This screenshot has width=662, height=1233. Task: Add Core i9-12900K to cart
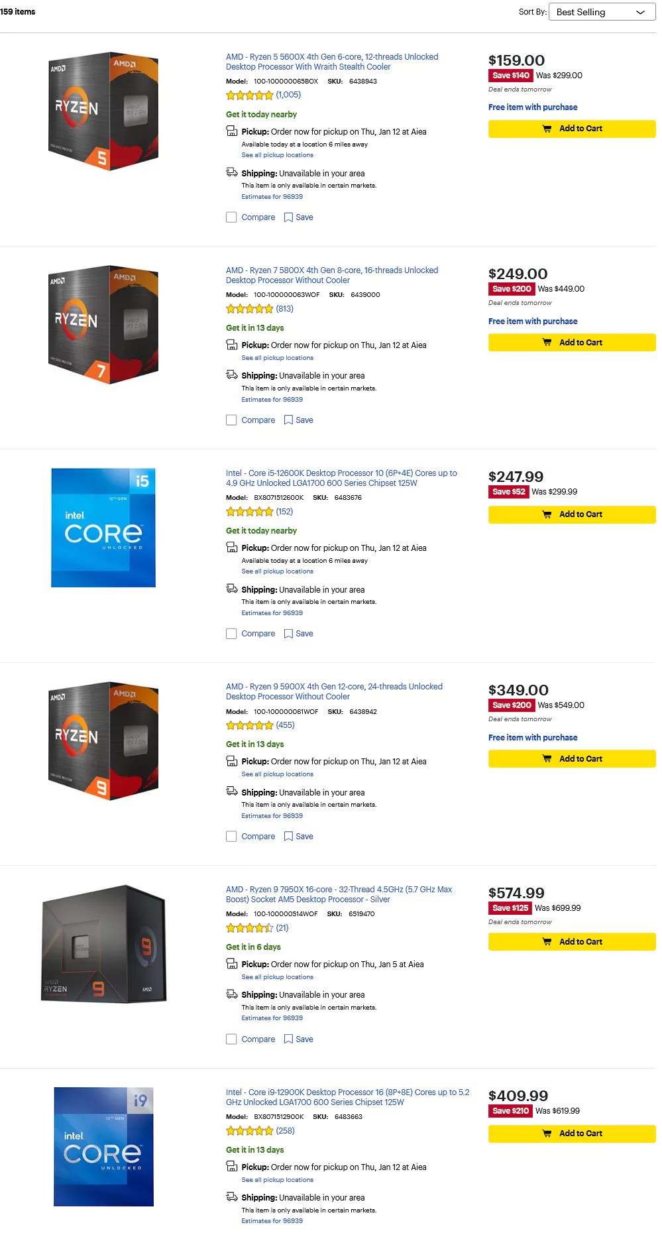tap(572, 1134)
